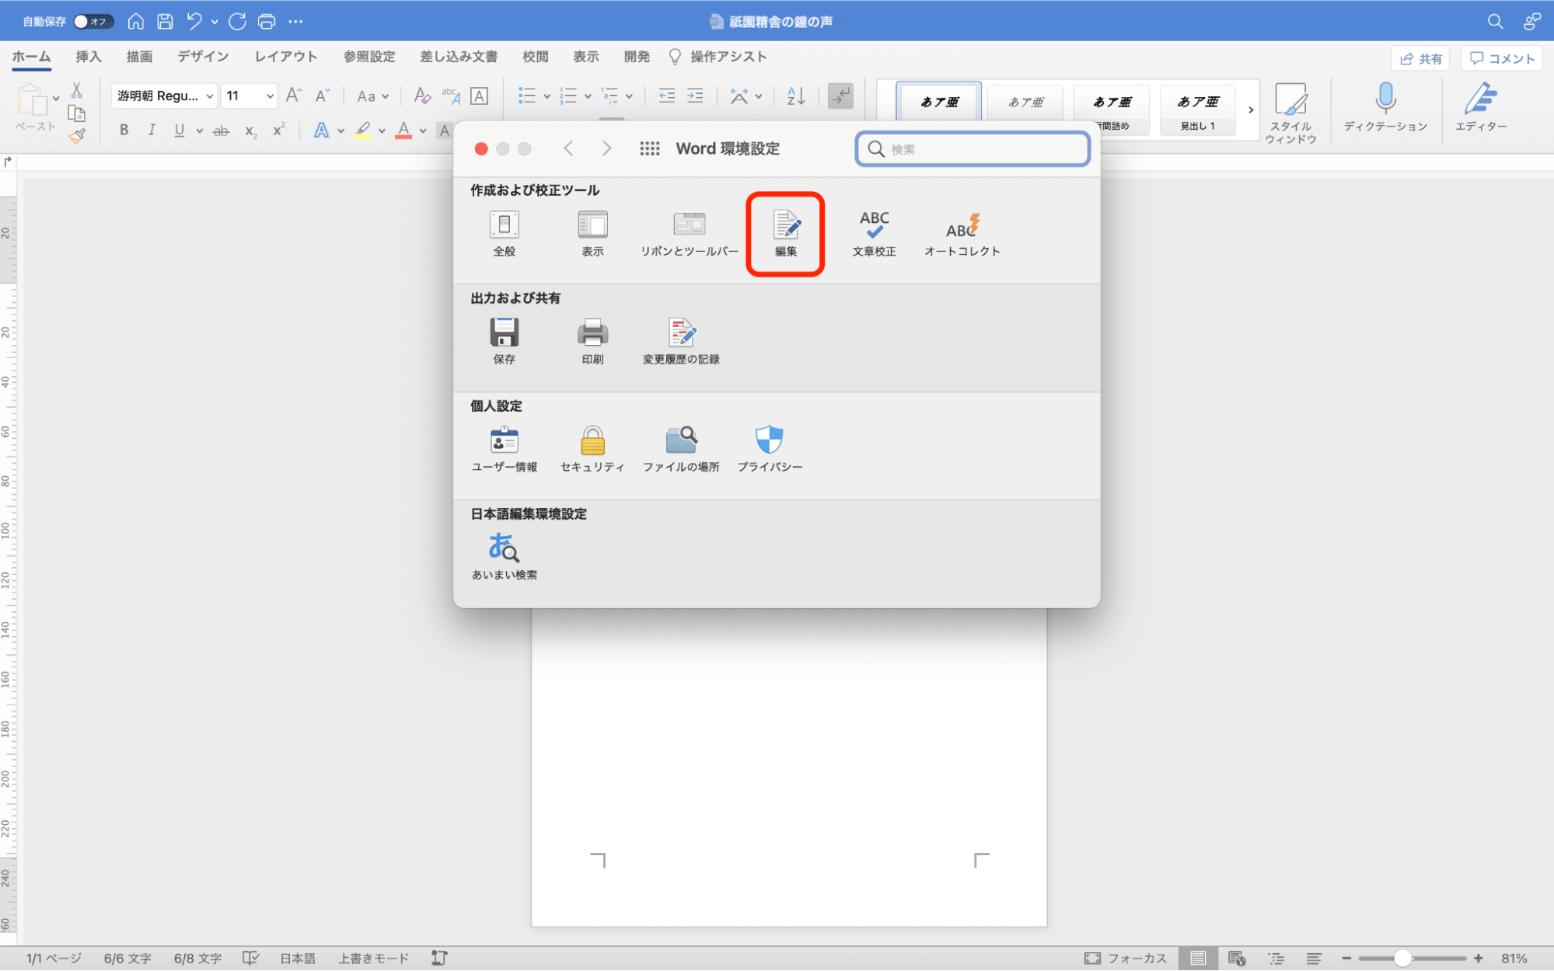The height and width of the screenshot is (971, 1554).
Task: Expand the bullet list dropdown arrow
Action: pyautogui.click(x=547, y=96)
